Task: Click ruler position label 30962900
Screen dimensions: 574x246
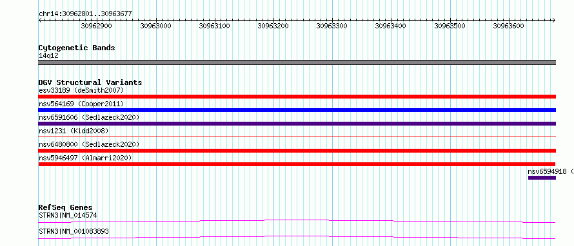Action: click(96, 26)
